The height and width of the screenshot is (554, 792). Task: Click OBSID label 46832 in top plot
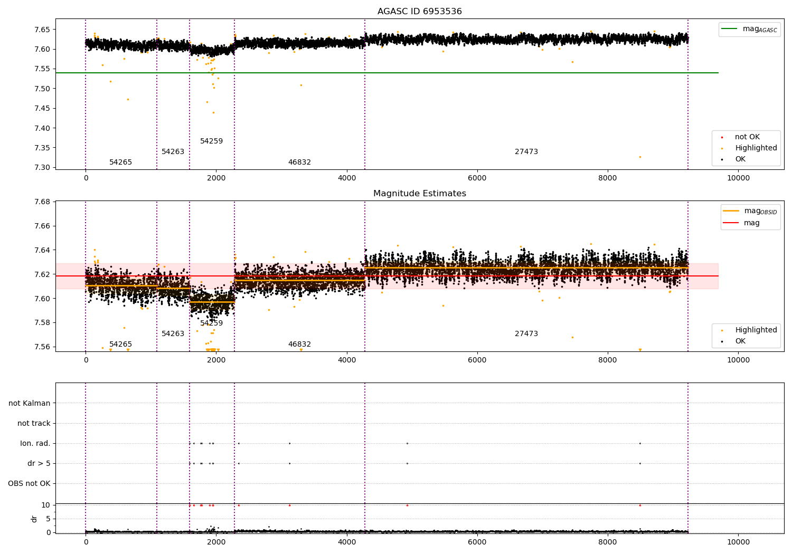299,163
